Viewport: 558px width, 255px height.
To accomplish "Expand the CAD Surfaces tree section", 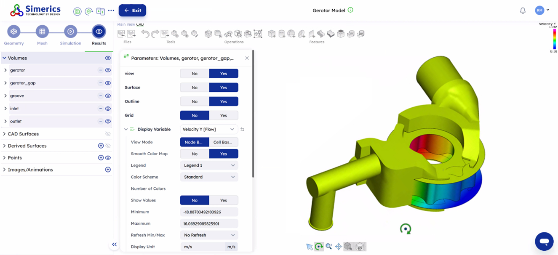I will 4,134.
